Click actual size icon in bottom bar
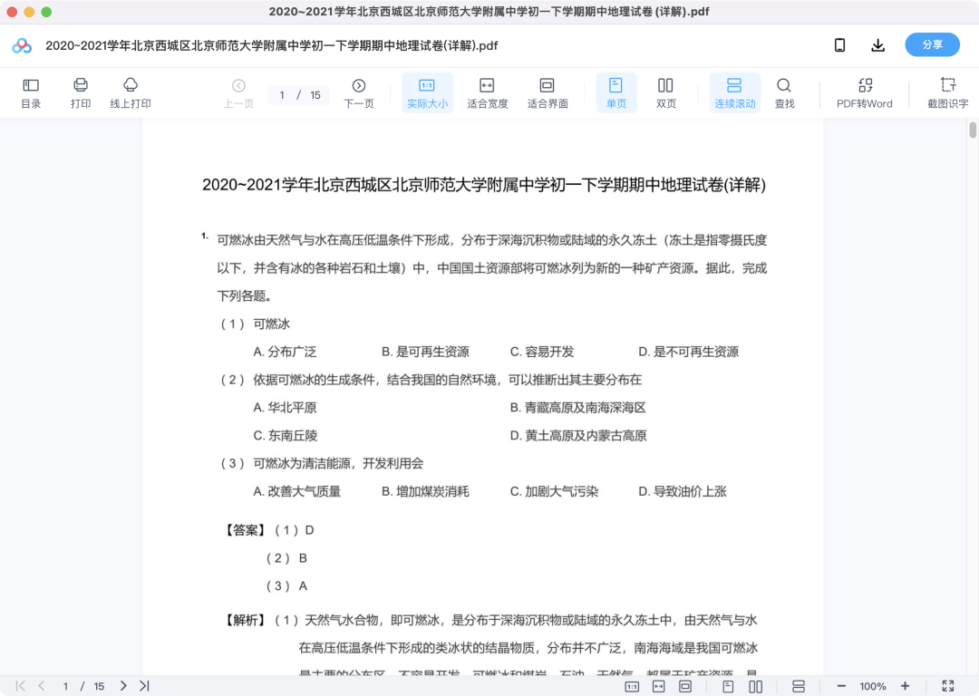 (x=632, y=686)
